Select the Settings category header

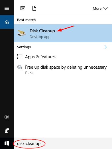tap(24, 47)
